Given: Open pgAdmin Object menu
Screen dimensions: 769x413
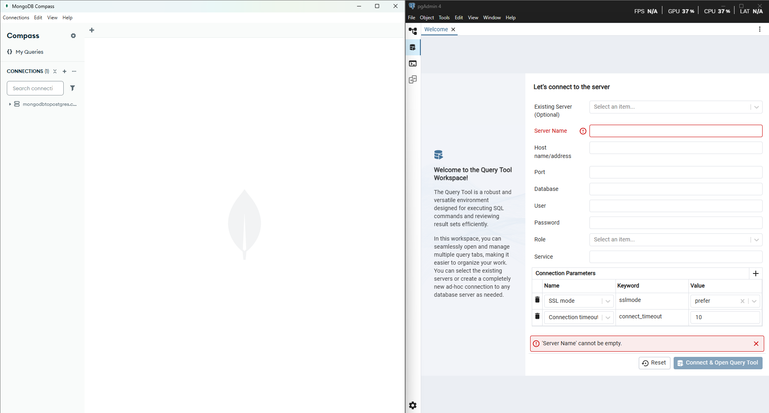Looking at the screenshot, I should pos(427,18).
